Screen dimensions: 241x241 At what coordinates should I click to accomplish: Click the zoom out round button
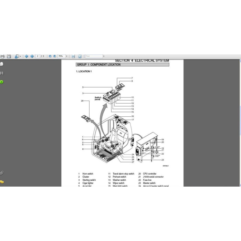pyautogui.click(x=50, y=56)
